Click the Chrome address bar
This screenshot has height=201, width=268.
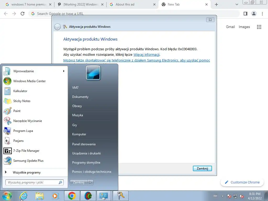click(x=134, y=14)
